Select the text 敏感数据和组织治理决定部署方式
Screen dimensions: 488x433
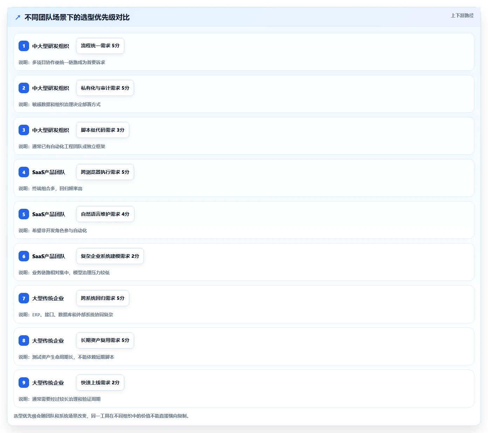click(x=66, y=104)
